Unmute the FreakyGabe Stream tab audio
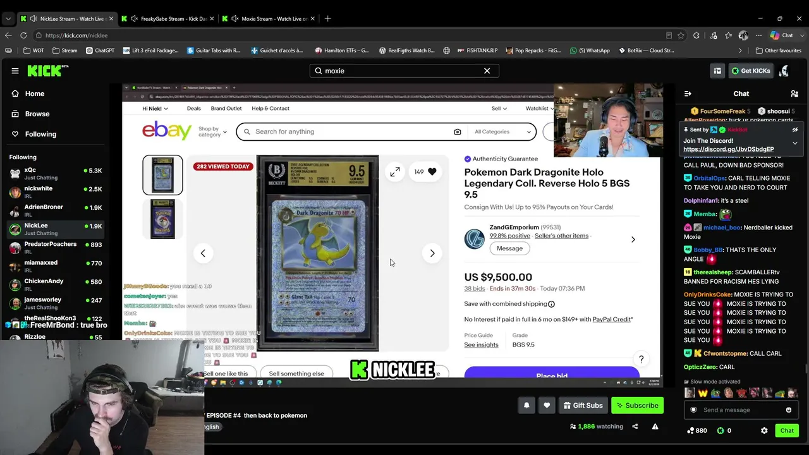This screenshot has height=455, width=809. tap(134, 18)
